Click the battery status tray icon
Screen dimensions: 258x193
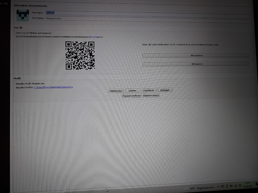point(231,186)
